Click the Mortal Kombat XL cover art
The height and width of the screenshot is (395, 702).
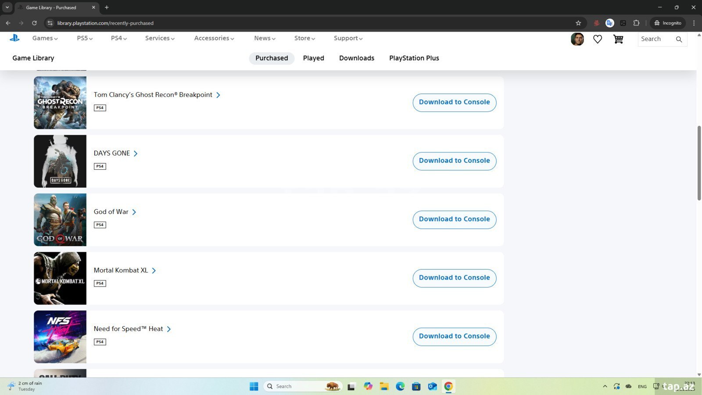(60, 278)
